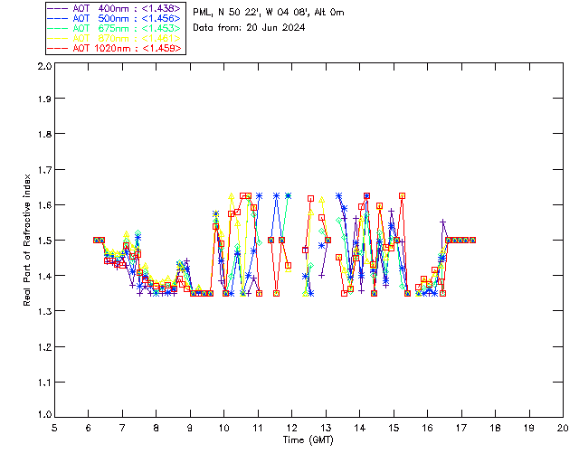The image size is (579, 463).
Task: Select the AOT 870nm yellow legend entry
Action: coord(114,38)
